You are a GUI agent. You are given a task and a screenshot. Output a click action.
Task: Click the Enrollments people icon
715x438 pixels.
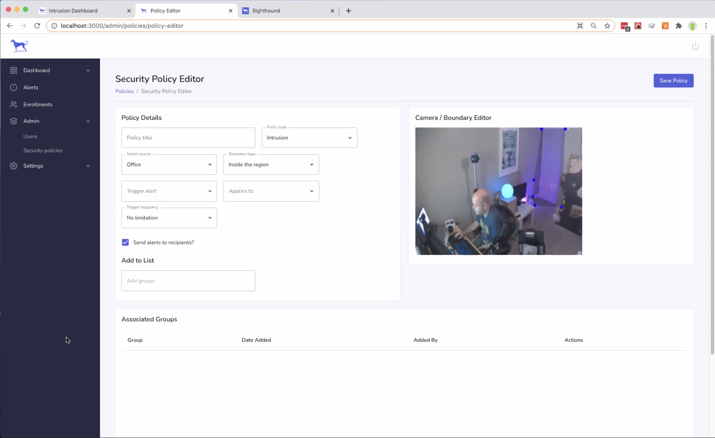point(13,105)
